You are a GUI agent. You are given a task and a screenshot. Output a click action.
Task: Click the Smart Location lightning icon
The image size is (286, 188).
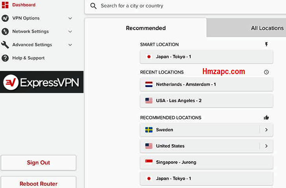click(x=266, y=45)
